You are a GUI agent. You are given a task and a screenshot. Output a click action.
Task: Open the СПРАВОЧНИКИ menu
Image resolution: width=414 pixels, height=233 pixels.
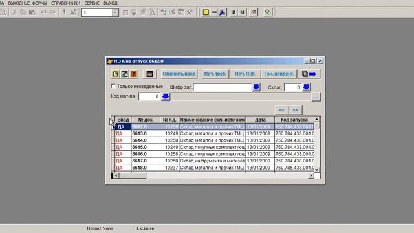pos(65,3)
